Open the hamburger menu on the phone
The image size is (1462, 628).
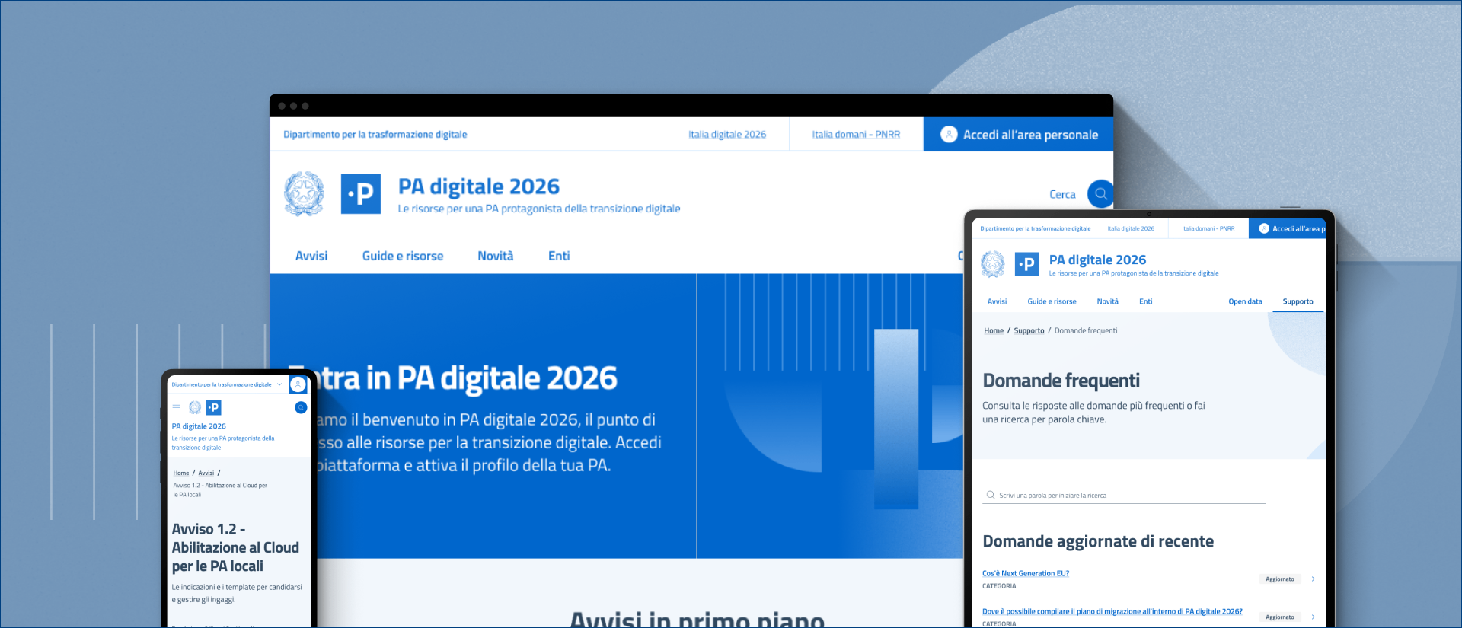177,408
